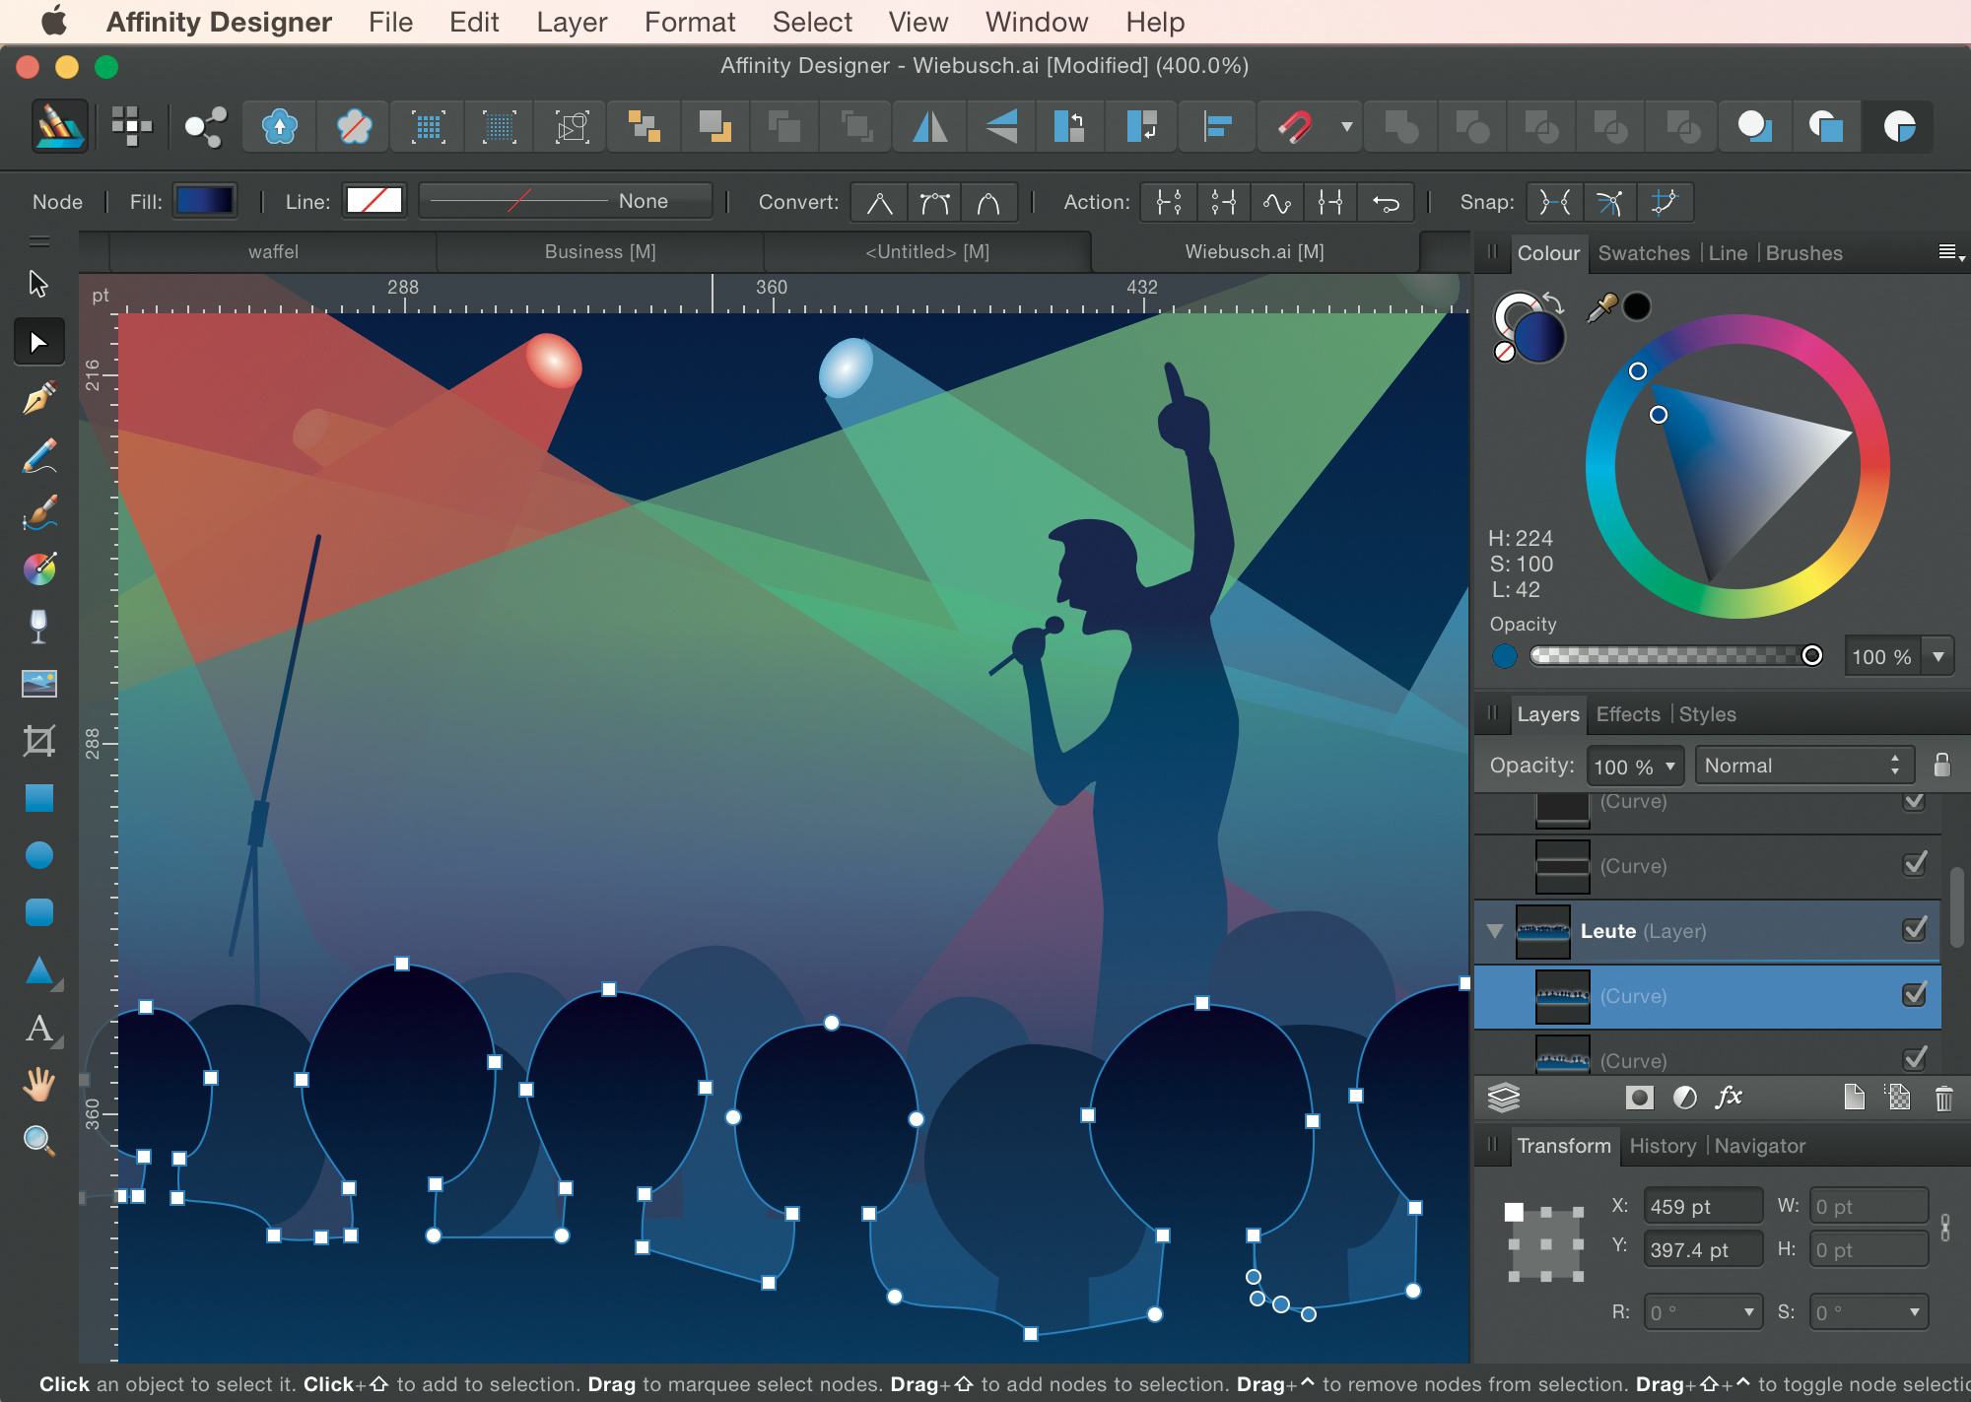Delete layer with the trash icon
1971x1402 pixels.
(1943, 1098)
